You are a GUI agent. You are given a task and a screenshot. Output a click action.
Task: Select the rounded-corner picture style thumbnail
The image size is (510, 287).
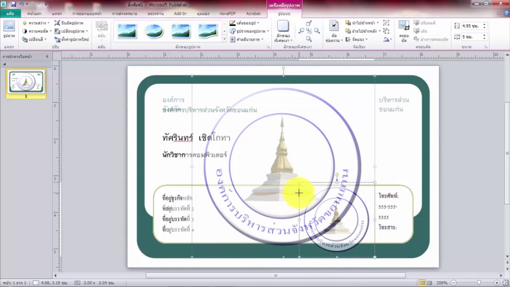[x=181, y=31]
